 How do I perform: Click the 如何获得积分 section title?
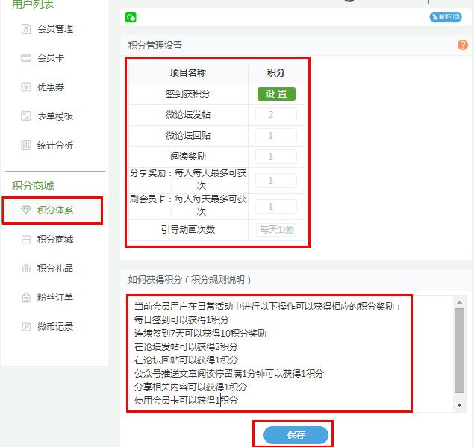tap(190, 280)
